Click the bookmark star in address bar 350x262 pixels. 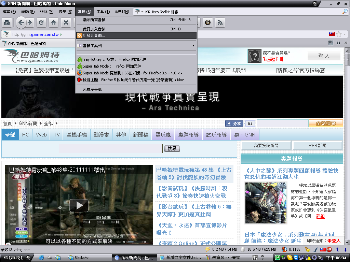coord(339,34)
